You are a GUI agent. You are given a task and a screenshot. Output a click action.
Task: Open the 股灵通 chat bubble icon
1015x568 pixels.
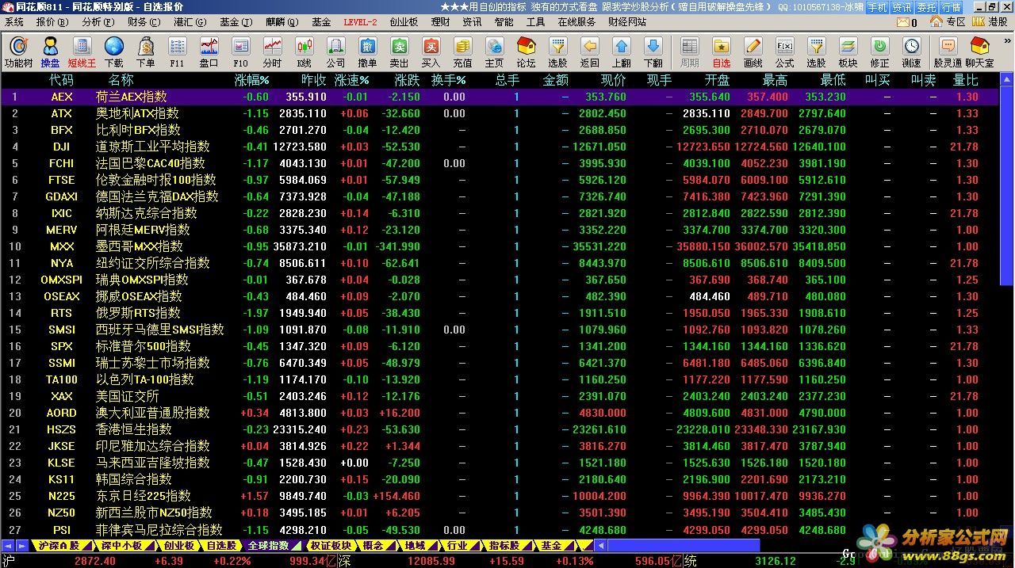948,51
